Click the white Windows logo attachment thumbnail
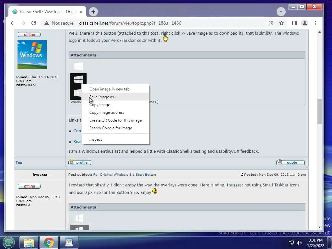Screen dimensions: 332x249 pyautogui.click(x=78, y=66)
